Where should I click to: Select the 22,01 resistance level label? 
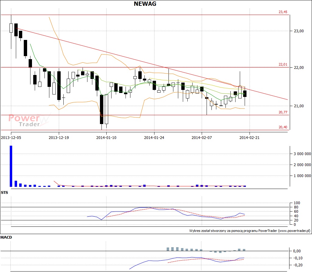coord(283,64)
